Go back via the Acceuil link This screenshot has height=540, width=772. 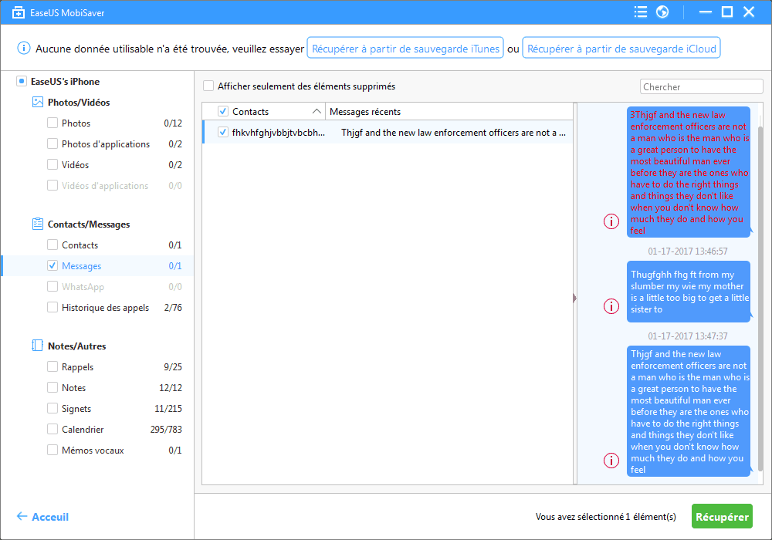coord(50,516)
